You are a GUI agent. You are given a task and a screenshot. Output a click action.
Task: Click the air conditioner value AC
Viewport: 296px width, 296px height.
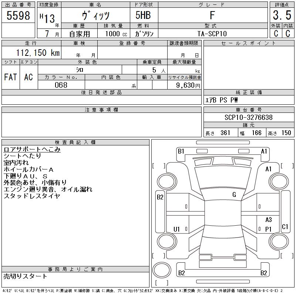click(x=28, y=77)
